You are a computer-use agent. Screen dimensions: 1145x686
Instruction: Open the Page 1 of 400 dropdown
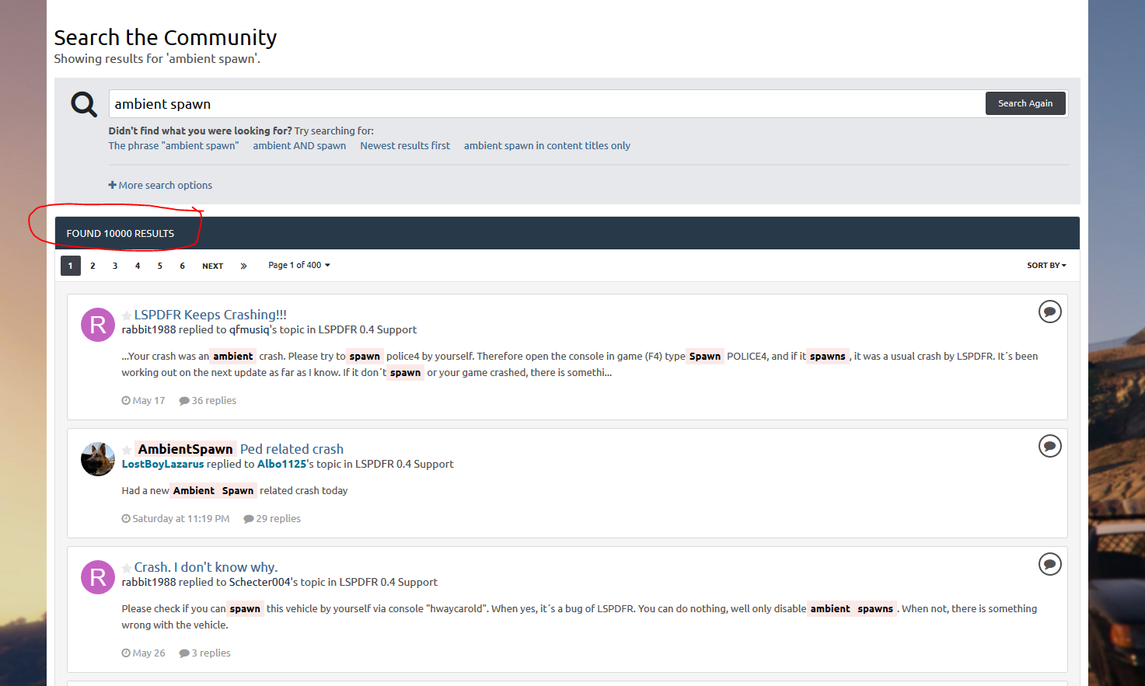click(x=299, y=266)
